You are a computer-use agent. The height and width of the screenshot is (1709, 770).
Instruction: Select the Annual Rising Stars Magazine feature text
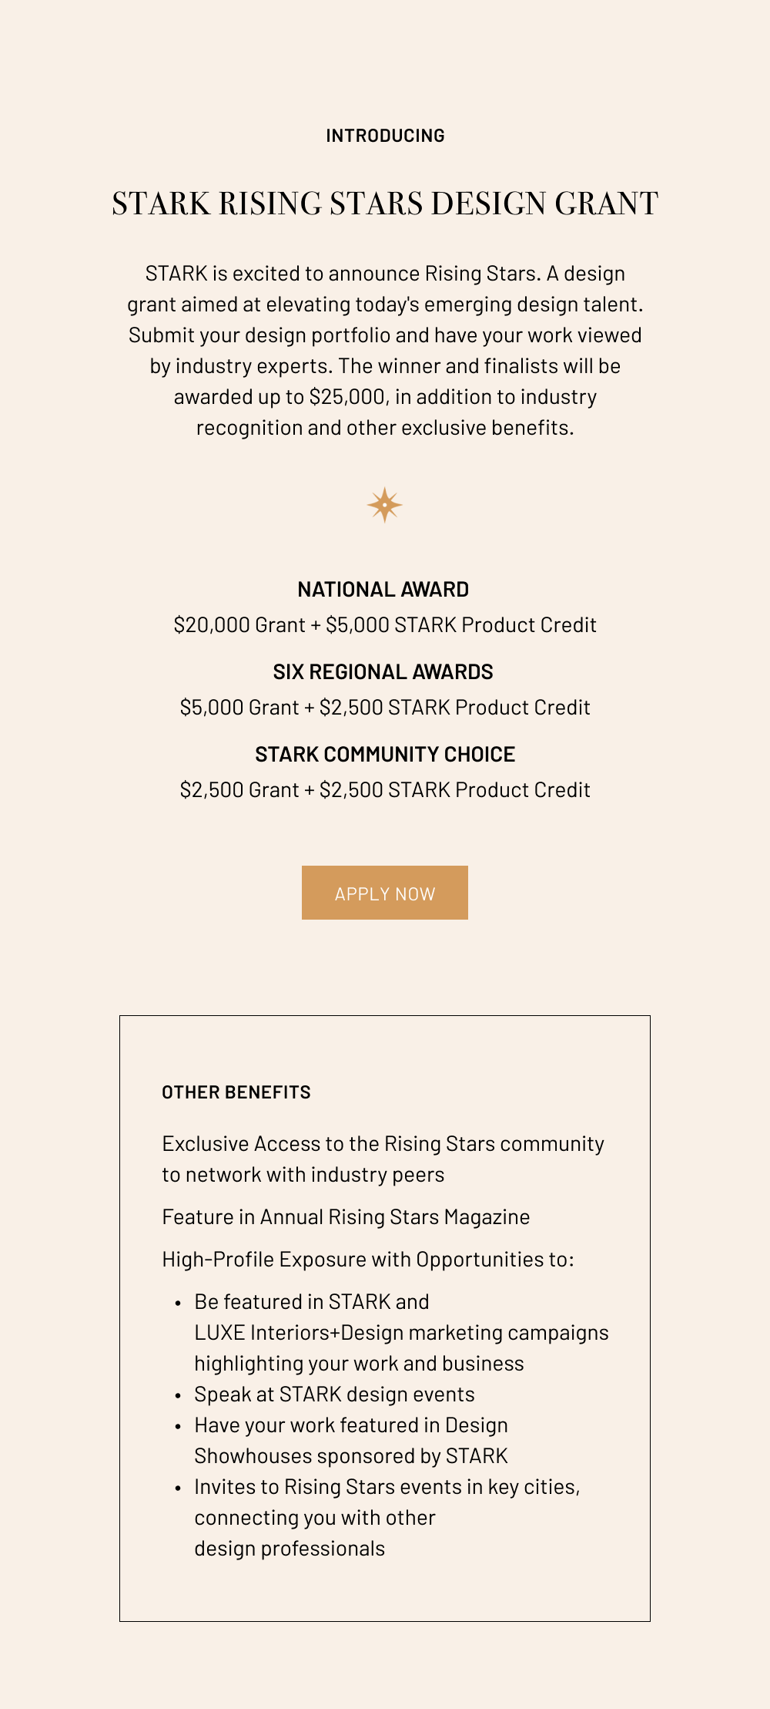tap(345, 1216)
